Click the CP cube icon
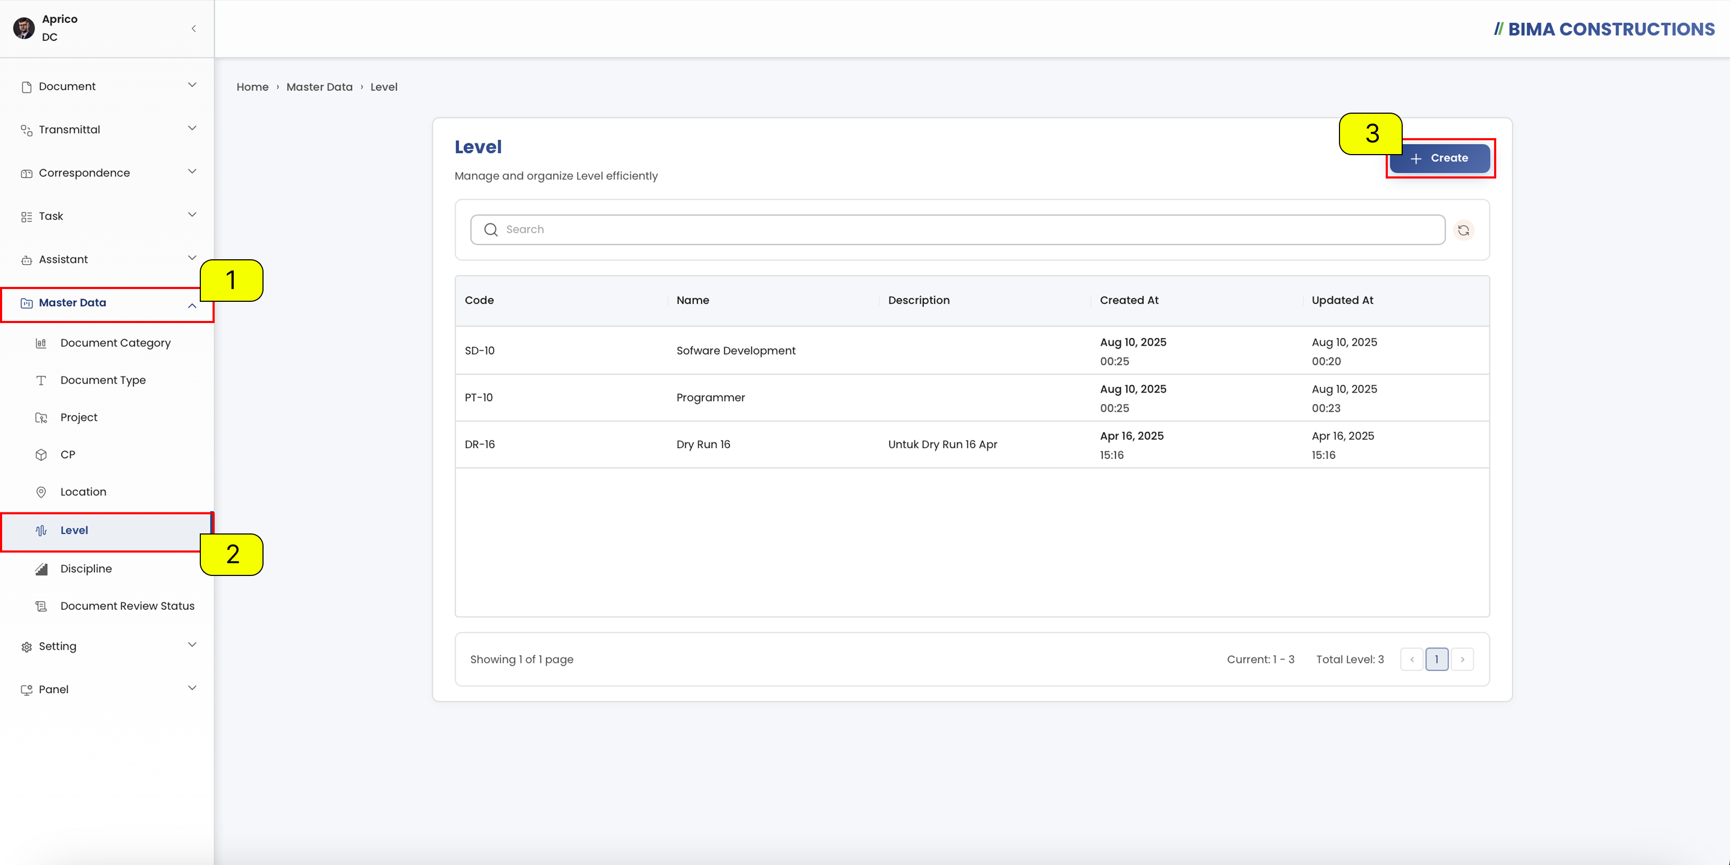The image size is (1730, 865). click(41, 455)
